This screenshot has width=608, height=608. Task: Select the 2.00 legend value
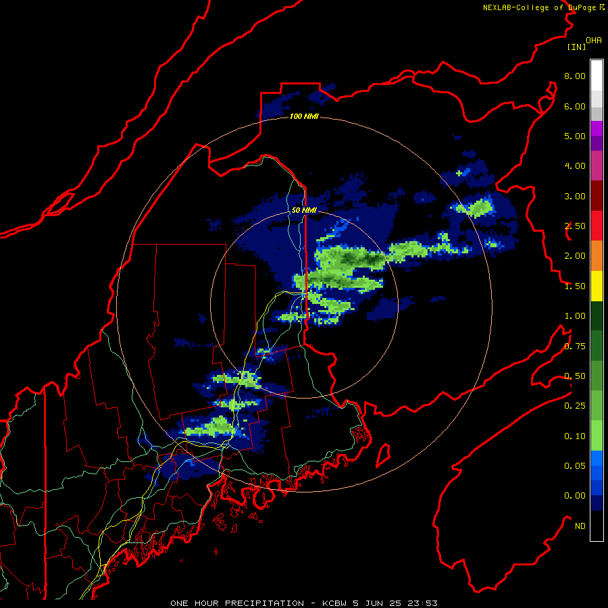(575, 256)
